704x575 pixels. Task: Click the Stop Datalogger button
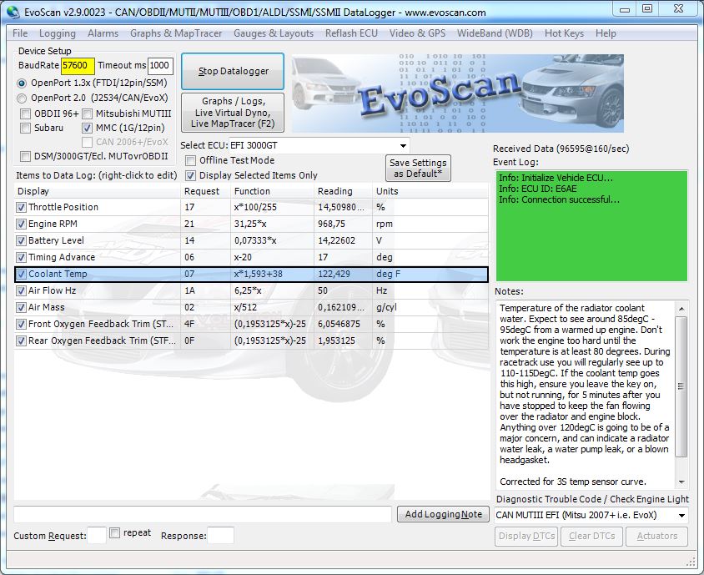[233, 71]
